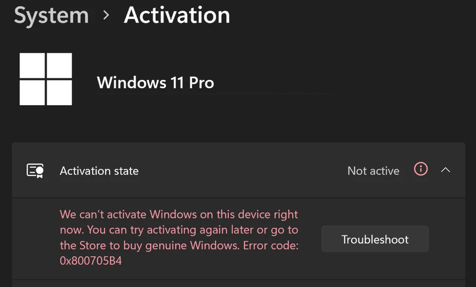Click the Not active status label
The height and width of the screenshot is (287, 476).
373,171
